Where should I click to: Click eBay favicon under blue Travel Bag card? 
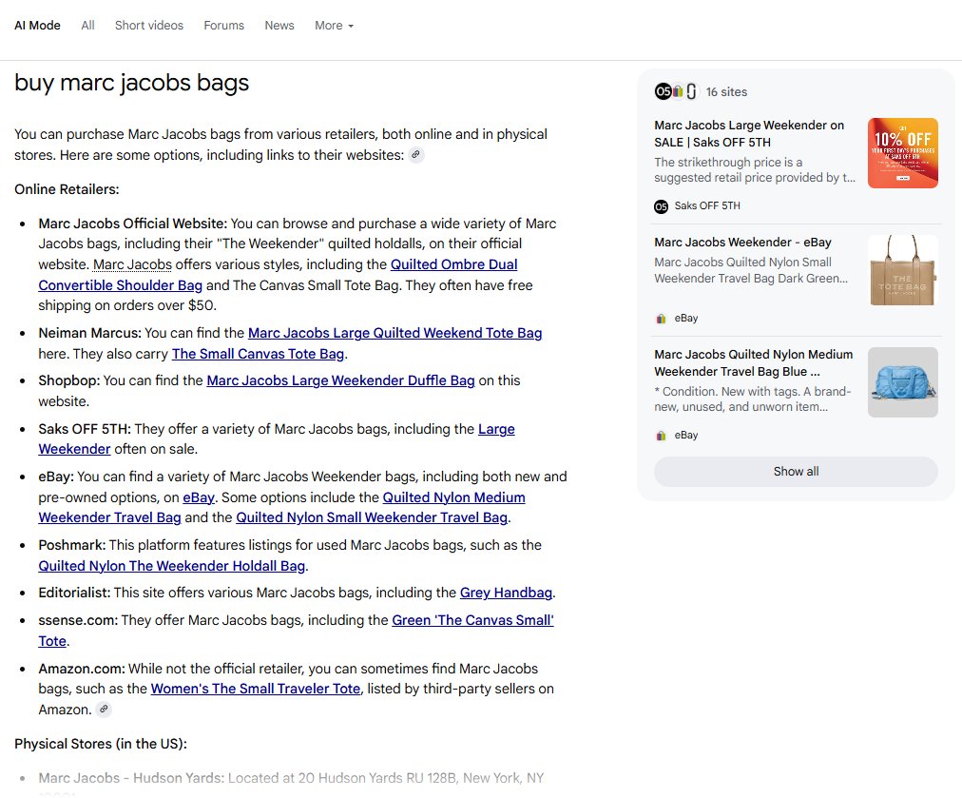(x=661, y=436)
